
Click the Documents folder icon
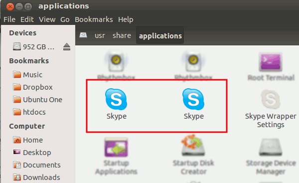click(17, 165)
